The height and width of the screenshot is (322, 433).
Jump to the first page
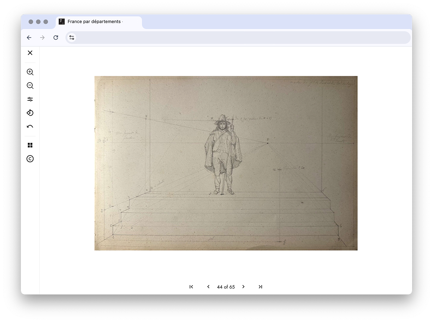(191, 287)
